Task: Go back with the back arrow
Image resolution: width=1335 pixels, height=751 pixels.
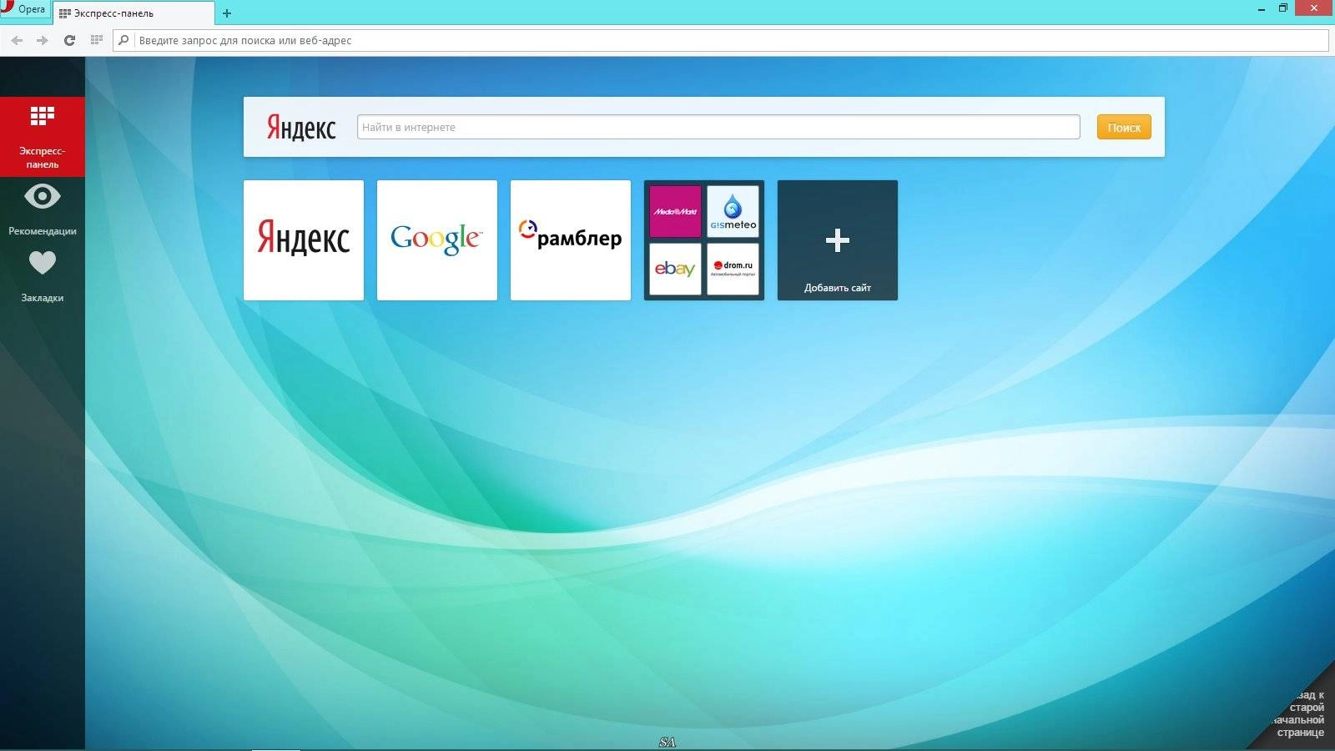Action: tap(17, 40)
